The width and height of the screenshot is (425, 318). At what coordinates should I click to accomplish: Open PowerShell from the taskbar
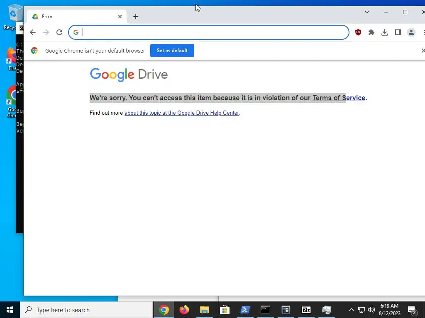[x=245, y=310]
